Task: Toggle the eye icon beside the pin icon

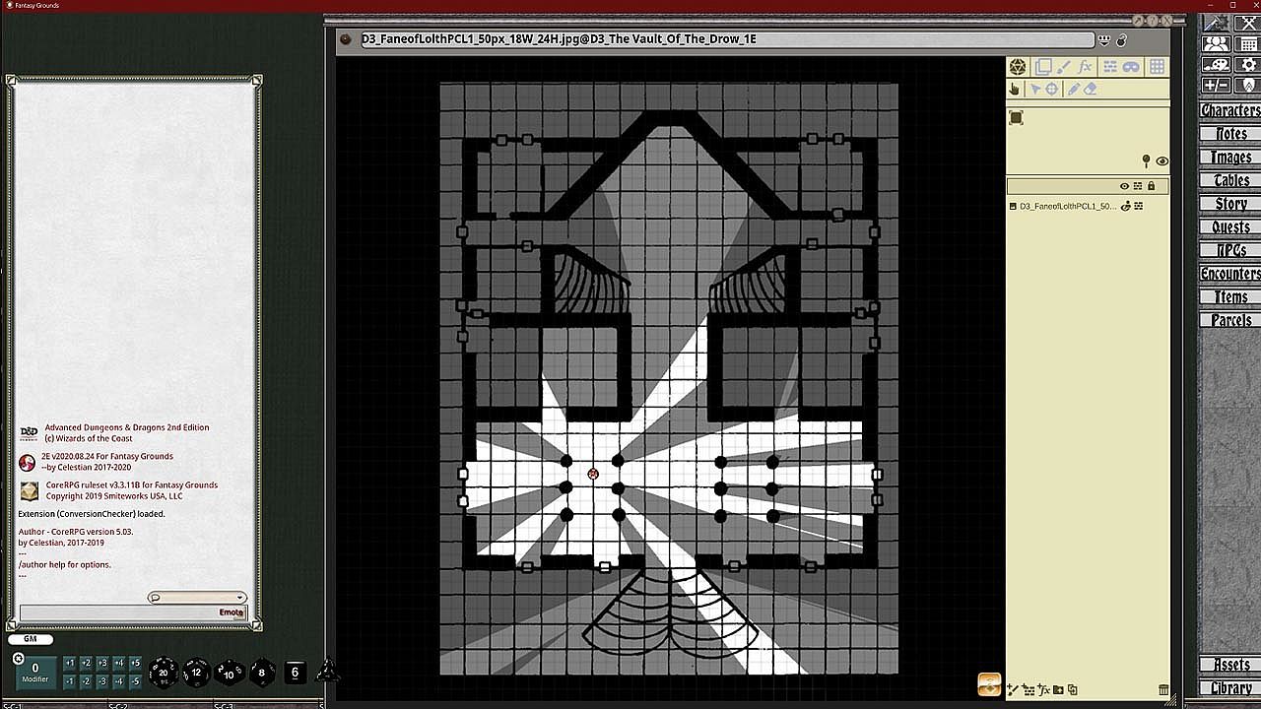Action: pos(1162,161)
